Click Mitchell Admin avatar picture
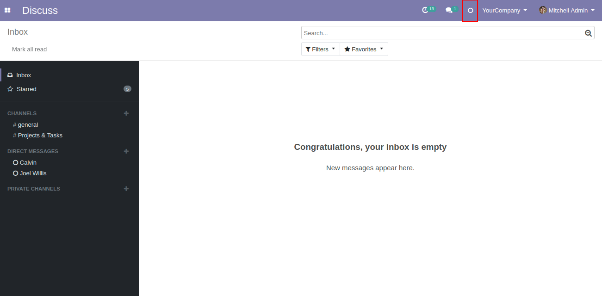Image resolution: width=602 pixels, height=296 pixels. (543, 10)
